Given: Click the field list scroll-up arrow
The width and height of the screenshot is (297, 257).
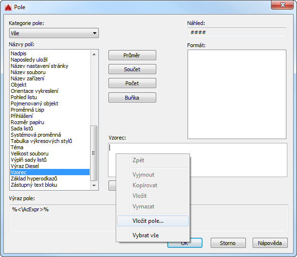Looking at the screenshot, I should coord(94,54).
